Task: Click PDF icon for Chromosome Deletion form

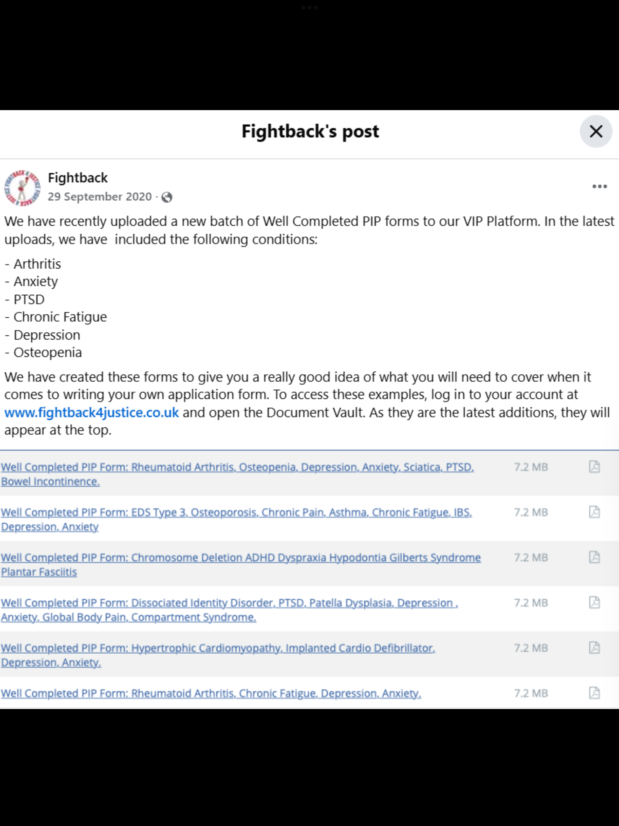Action: tap(594, 557)
